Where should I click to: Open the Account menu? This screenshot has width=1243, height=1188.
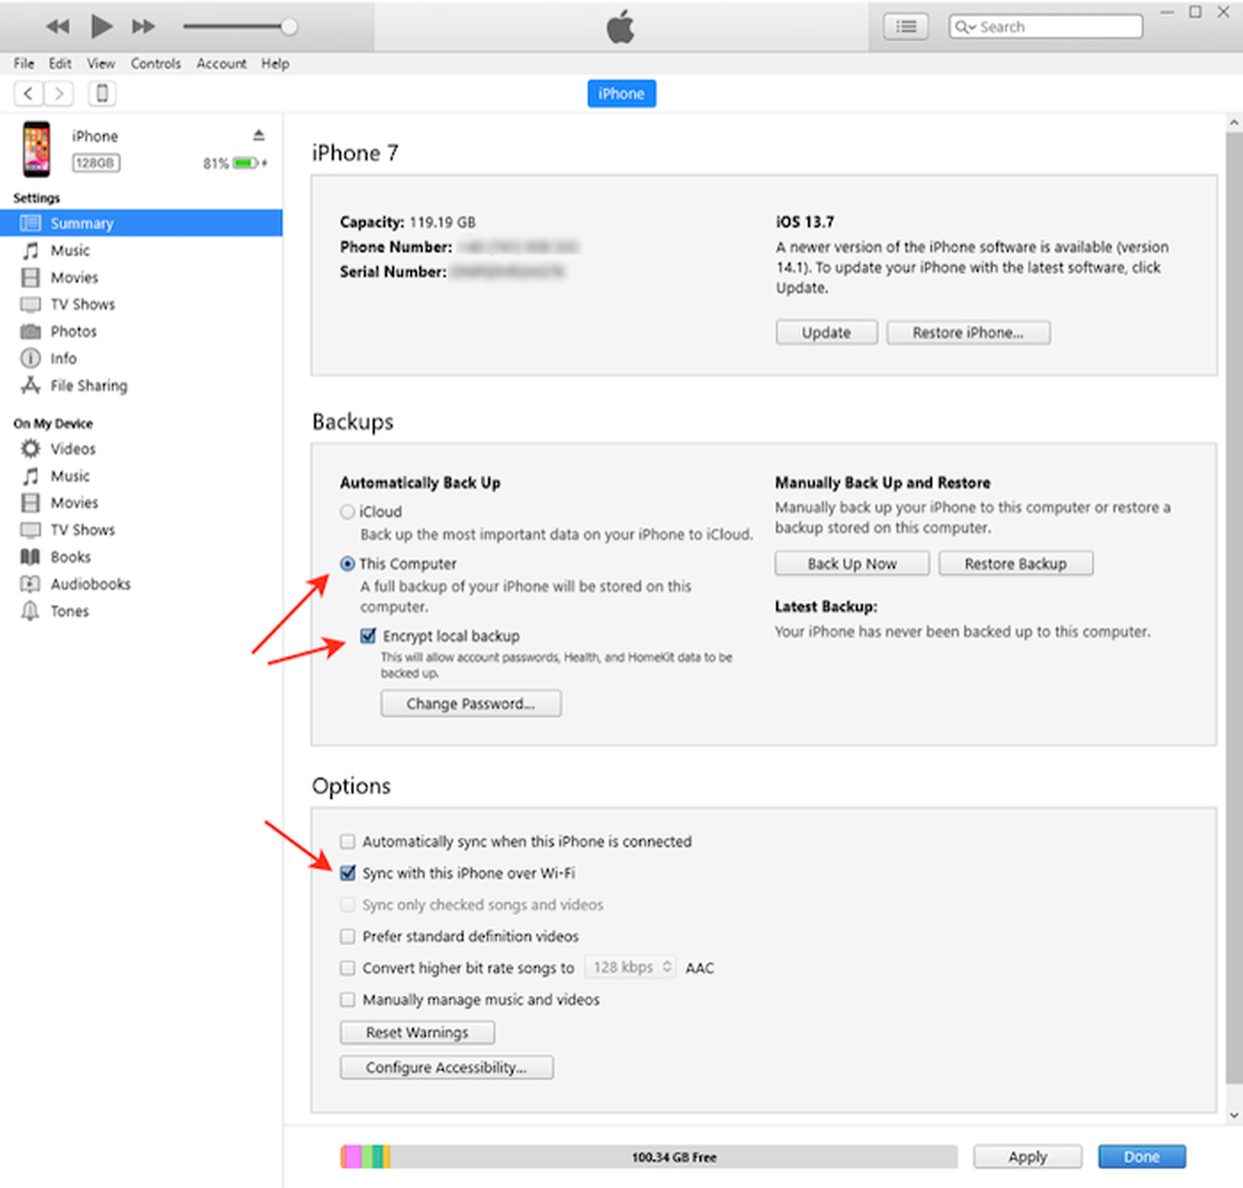(221, 64)
